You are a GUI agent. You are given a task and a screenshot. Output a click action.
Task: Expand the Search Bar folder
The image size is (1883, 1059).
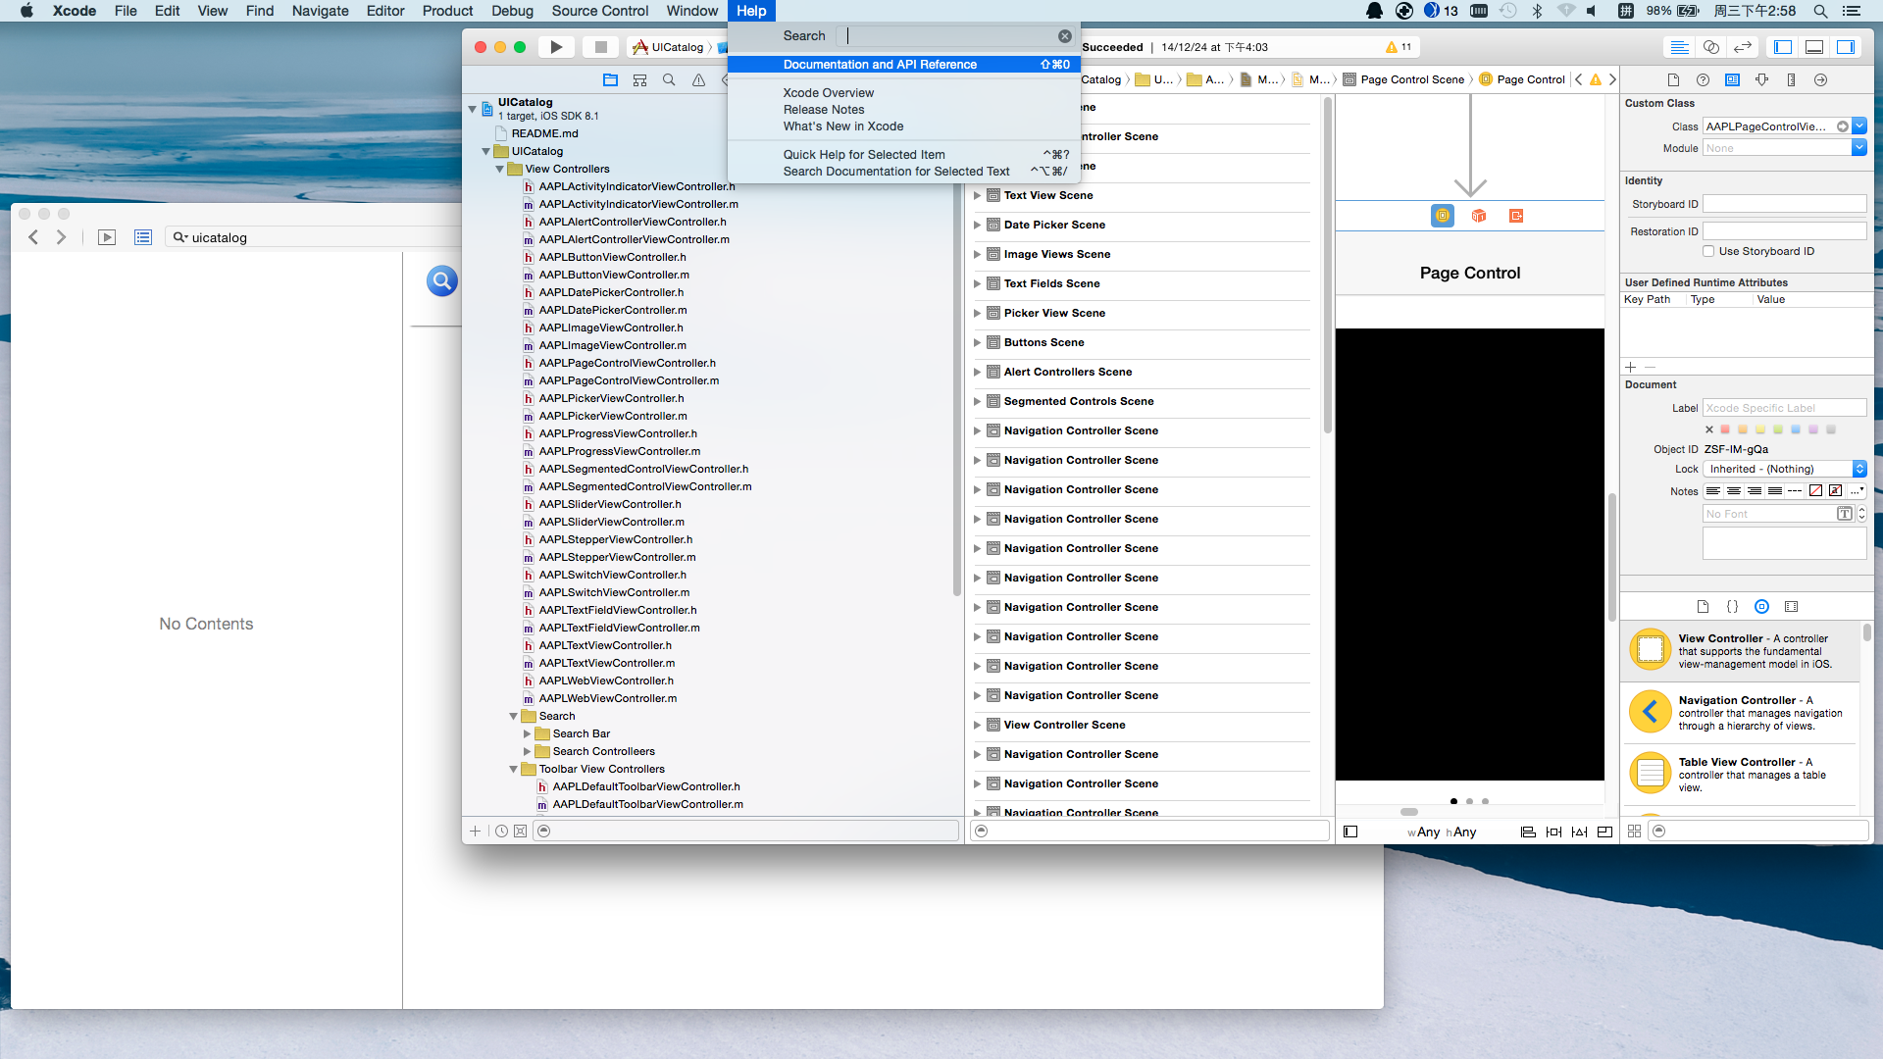527,734
